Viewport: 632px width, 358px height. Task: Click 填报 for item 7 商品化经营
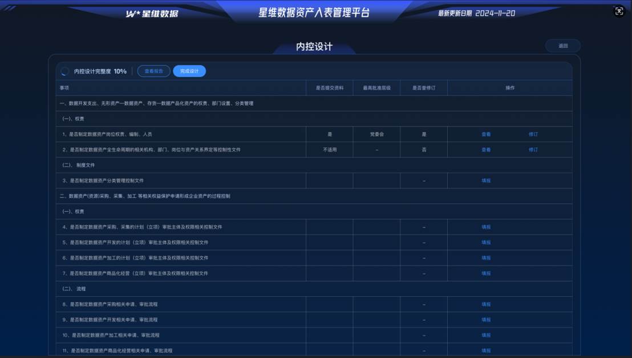coord(486,273)
